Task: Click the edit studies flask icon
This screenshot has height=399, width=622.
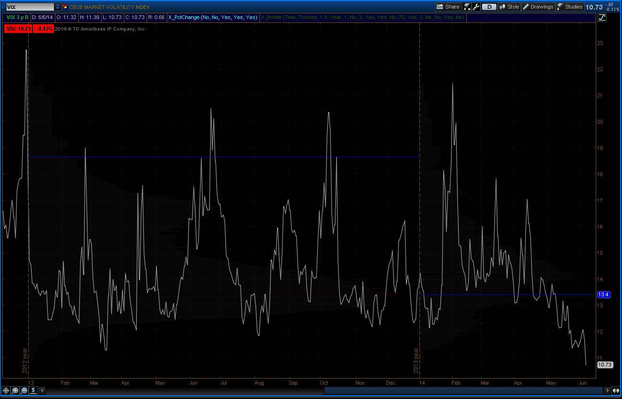Action: coord(467,7)
